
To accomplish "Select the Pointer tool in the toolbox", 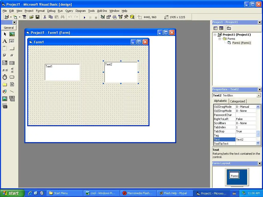I will tap(5, 34).
